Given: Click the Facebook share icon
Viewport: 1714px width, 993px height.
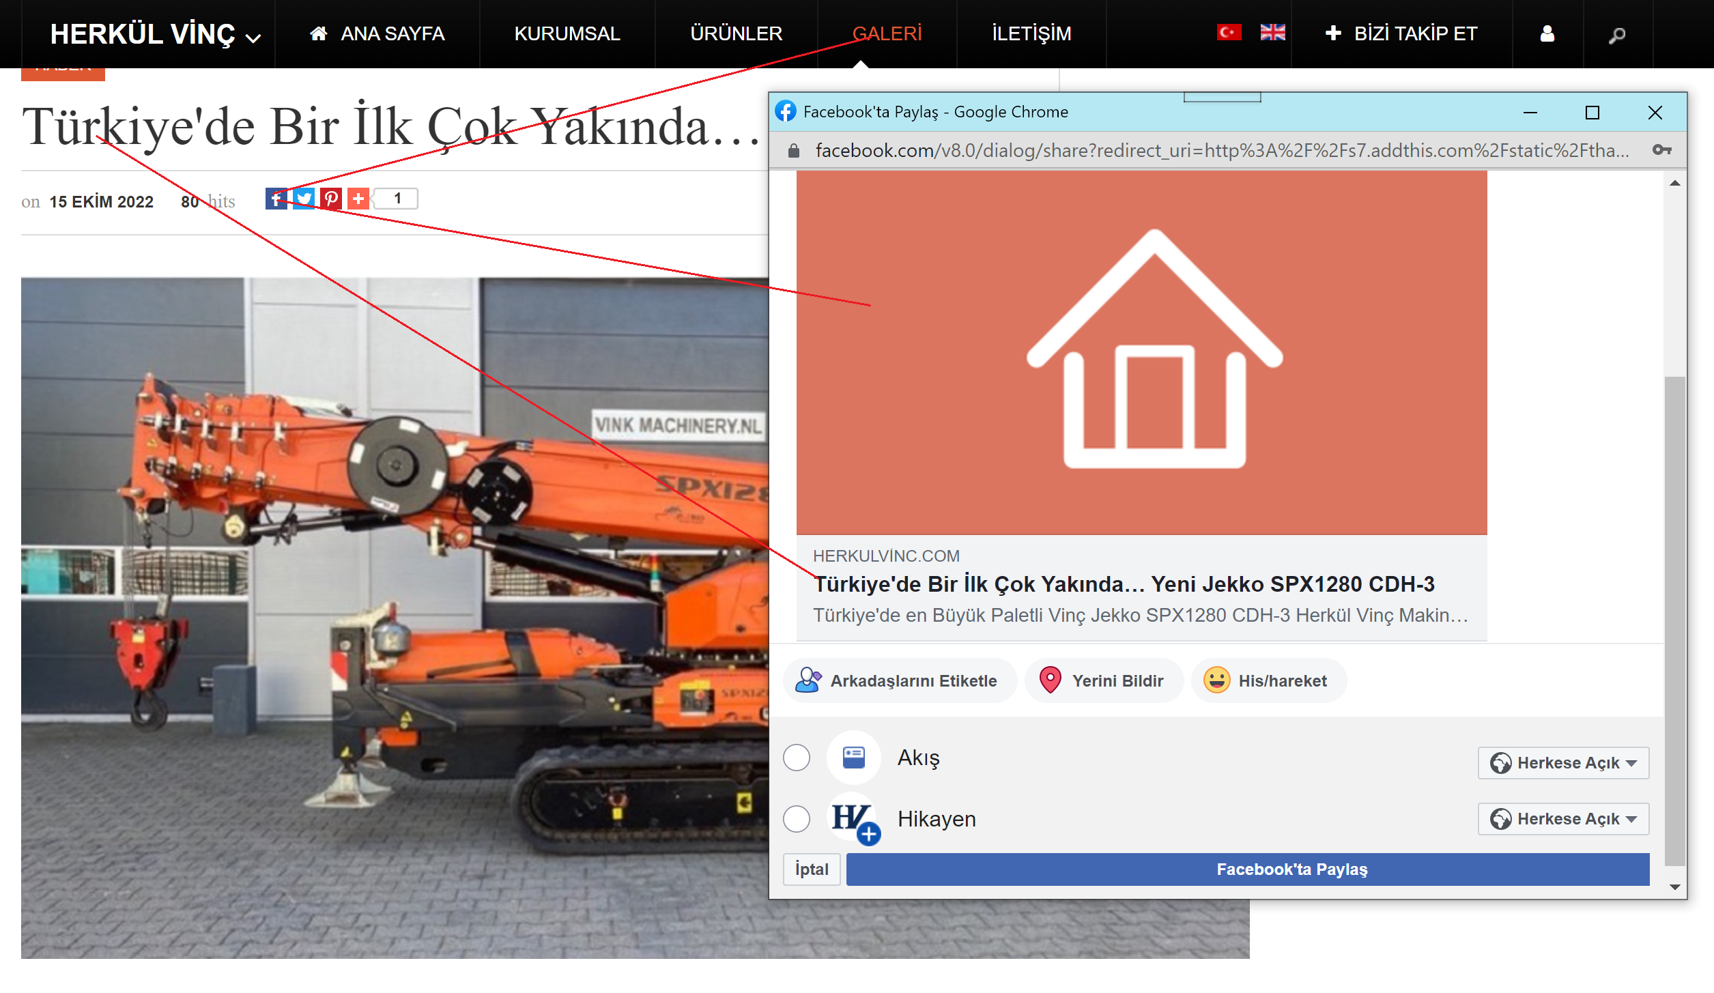Looking at the screenshot, I should [x=276, y=199].
